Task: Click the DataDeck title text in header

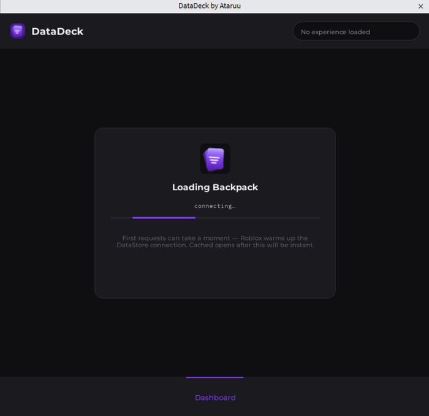Action: coord(58,31)
